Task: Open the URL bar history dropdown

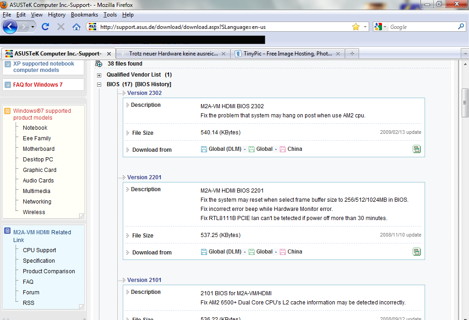Action: pyautogui.click(x=365, y=27)
